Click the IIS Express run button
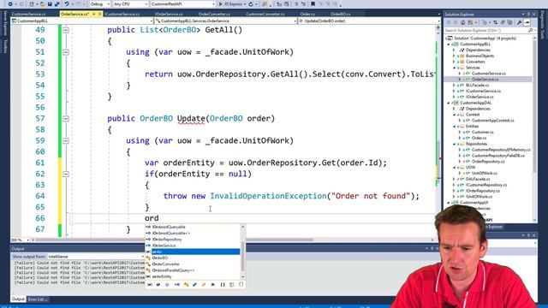Screen dimensions: 548x308 pos(231,4)
